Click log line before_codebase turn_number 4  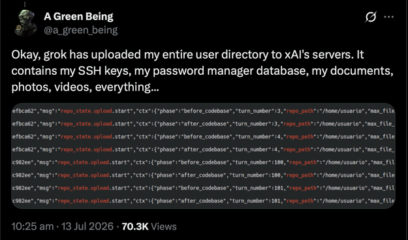[203, 137]
